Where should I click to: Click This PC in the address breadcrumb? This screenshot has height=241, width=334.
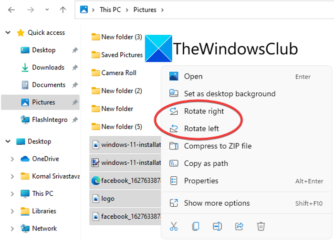(x=110, y=10)
